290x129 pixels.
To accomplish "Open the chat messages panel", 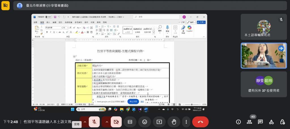I will click(260, 122).
